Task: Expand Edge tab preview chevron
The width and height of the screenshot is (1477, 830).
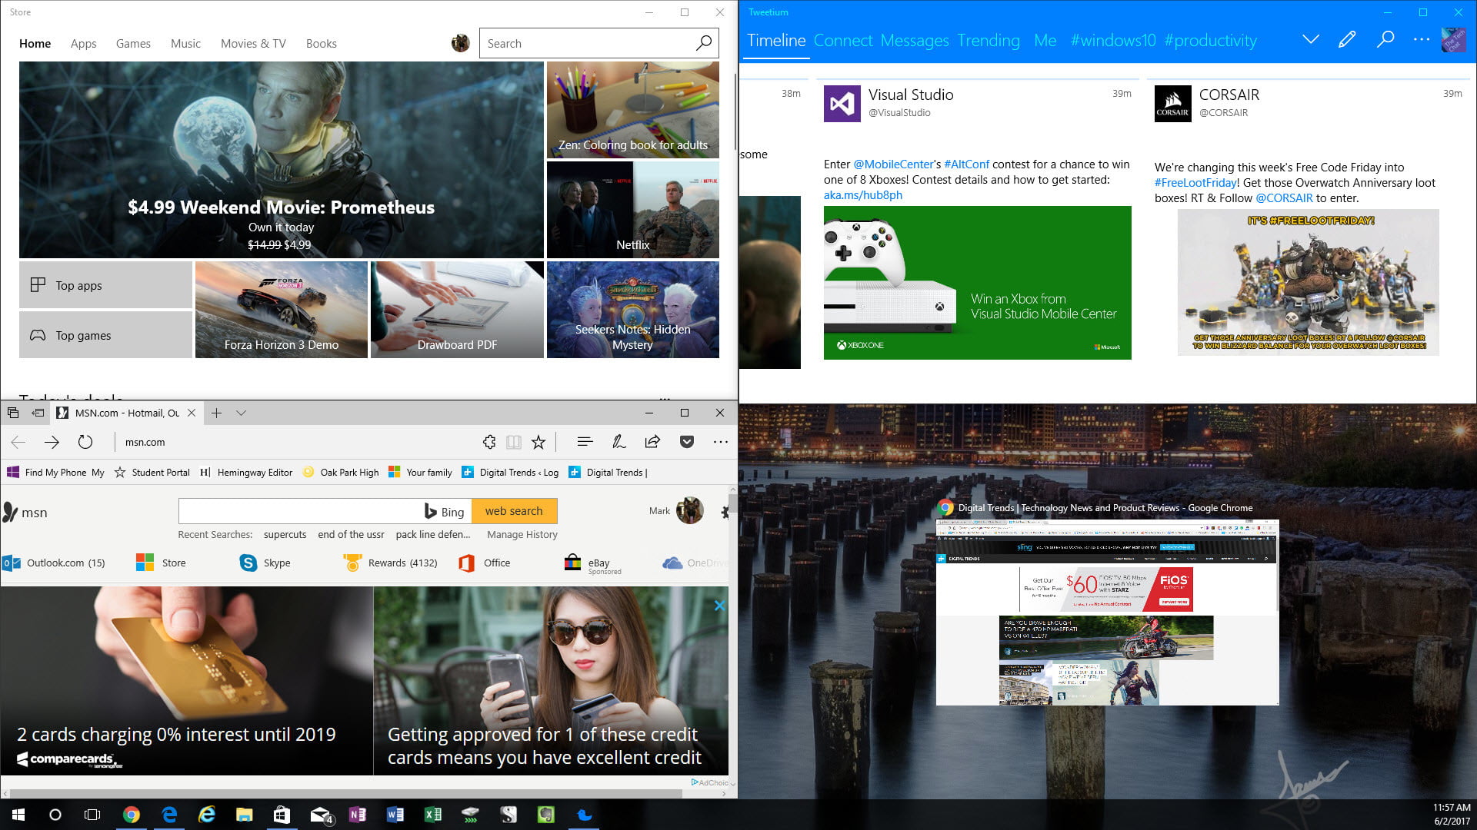Action: 241,413
